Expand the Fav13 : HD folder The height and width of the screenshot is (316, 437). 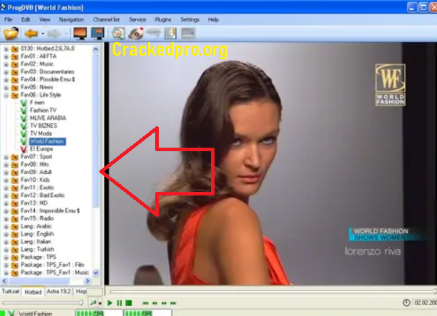(6, 203)
